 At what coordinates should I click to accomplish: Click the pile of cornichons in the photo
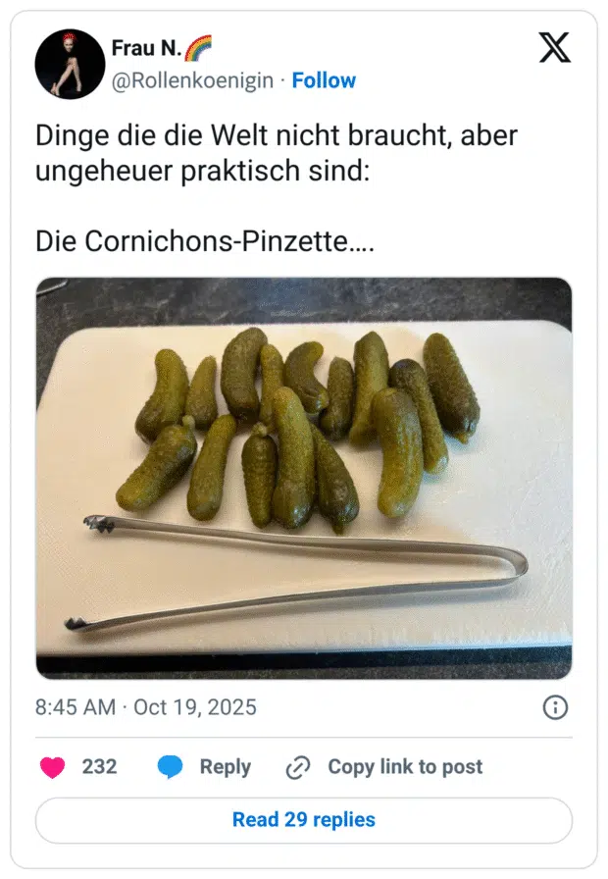click(304, 422)
